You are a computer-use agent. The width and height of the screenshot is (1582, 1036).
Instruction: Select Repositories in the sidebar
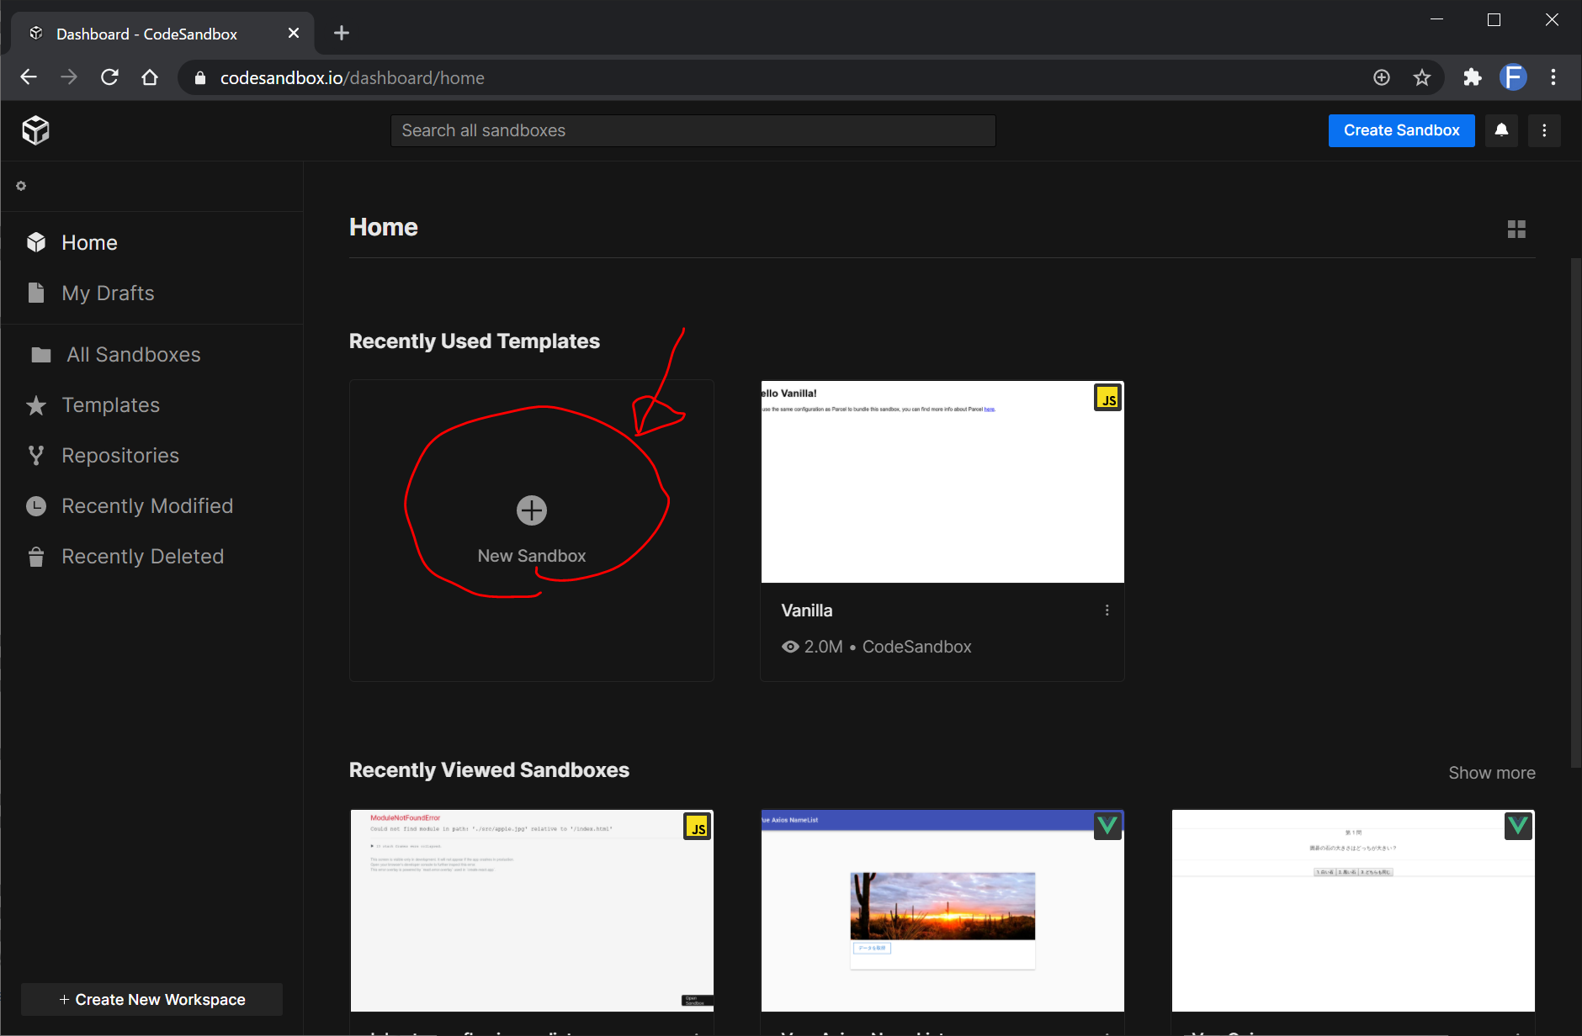click(120, 456)
